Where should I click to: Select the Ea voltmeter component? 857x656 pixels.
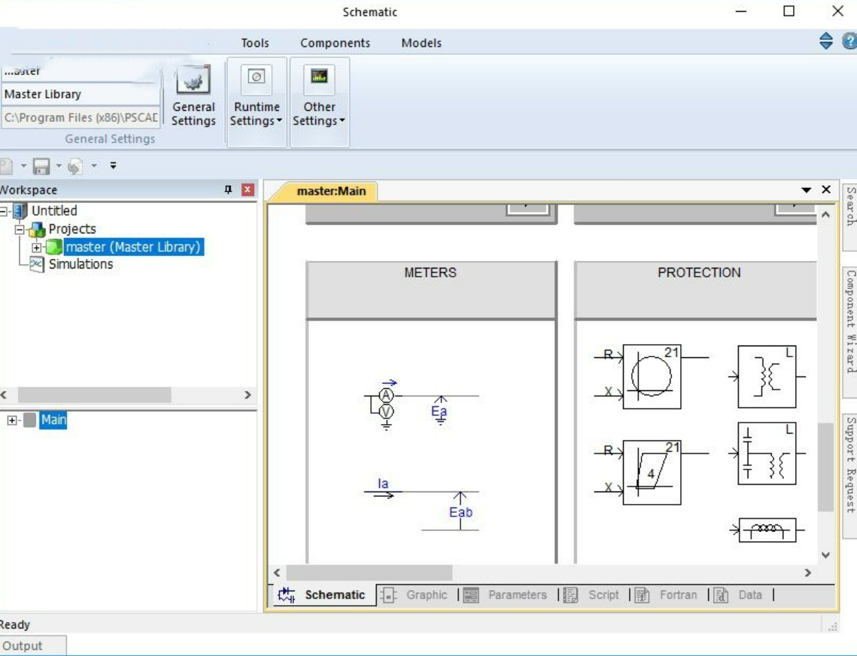[x=439, y=411]
